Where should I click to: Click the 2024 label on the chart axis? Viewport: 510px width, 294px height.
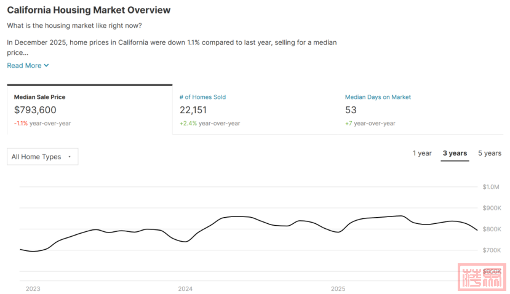point(185,288)
